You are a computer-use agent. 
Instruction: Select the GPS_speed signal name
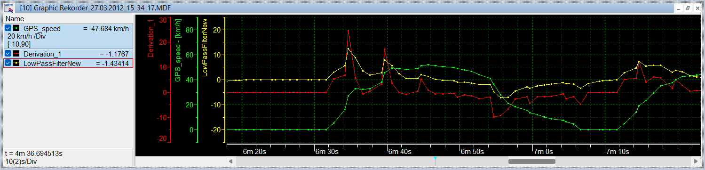pyautogui.click(x=42, y=29)
